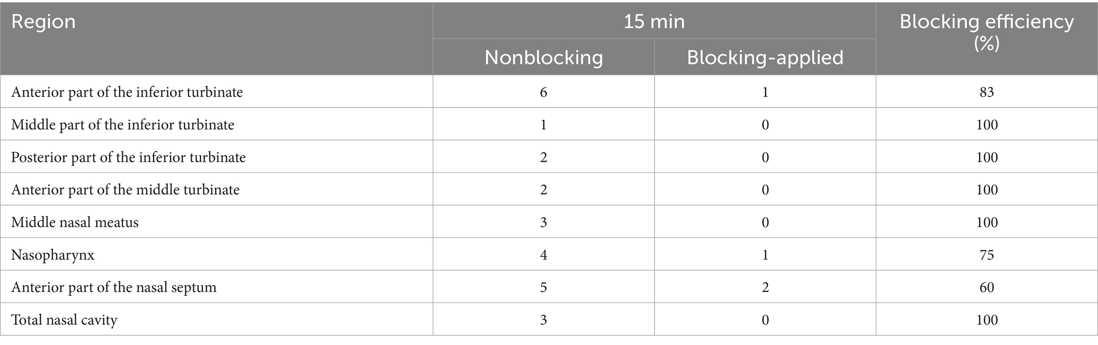The width and height of the screenshot is (1098, 345).
Task: Click the blocking efficiency value 60
Action: tap(986, 287)
